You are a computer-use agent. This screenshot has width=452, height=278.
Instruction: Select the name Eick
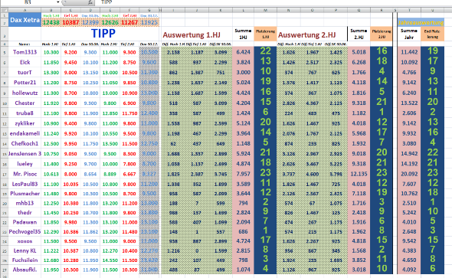pyautogui.click(x=25, y=62)
